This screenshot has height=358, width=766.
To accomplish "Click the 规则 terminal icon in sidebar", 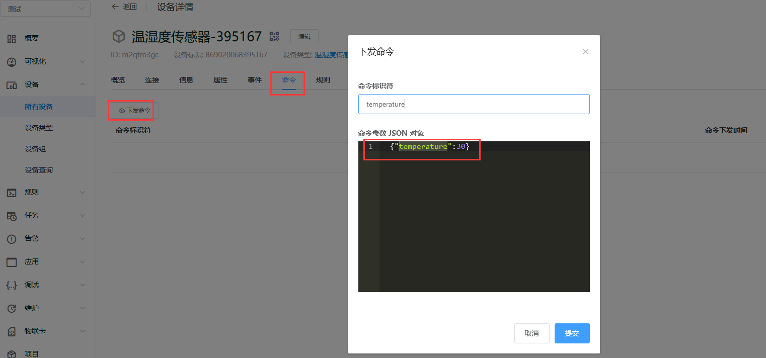I will (x=12, y=193).
